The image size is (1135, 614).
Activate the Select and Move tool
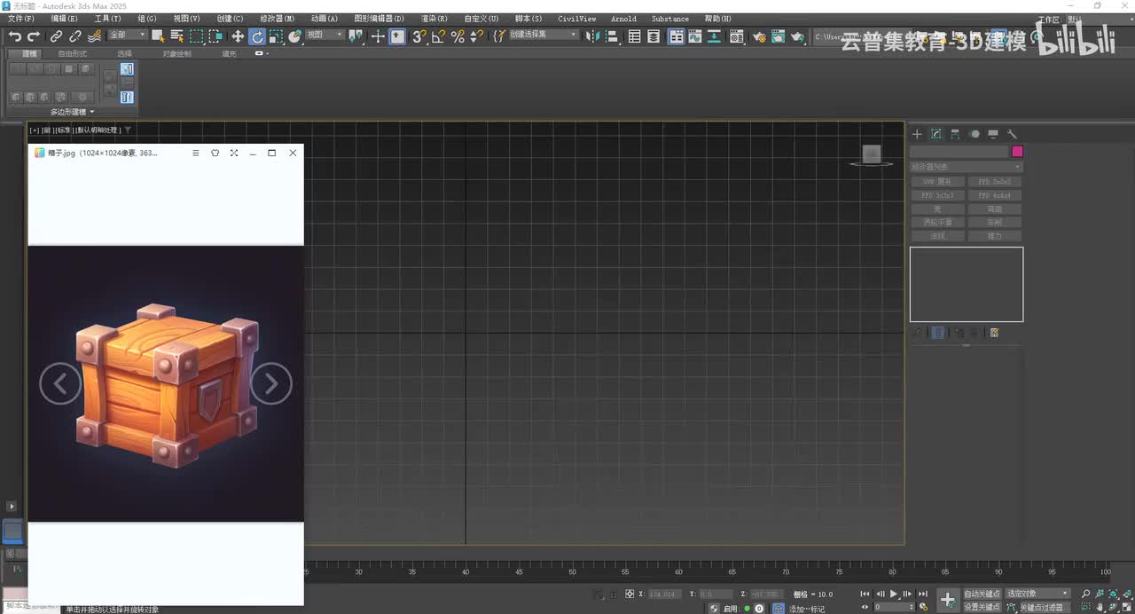pos(238,36)
